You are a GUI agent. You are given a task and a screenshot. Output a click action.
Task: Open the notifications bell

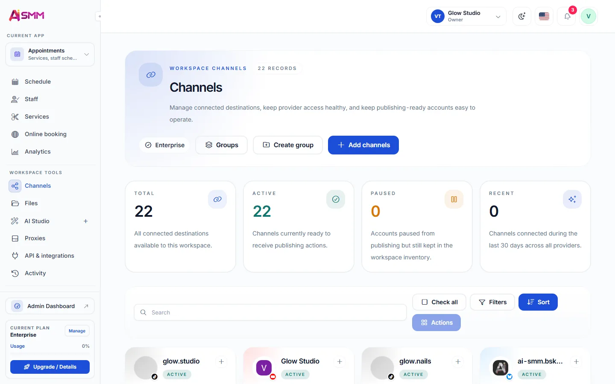tap(567, 16)
